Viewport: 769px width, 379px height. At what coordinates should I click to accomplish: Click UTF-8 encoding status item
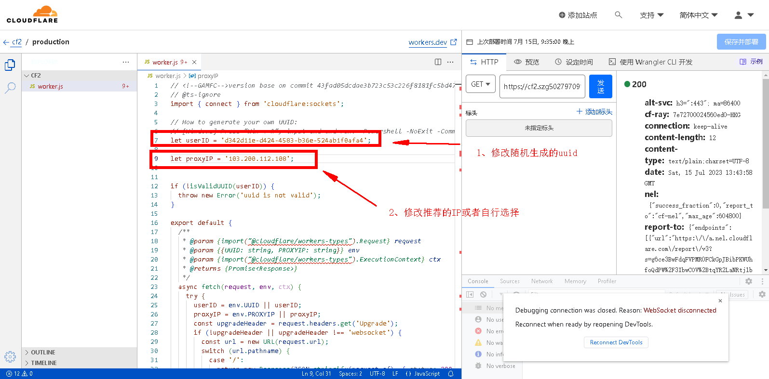[x=378, y=374]
